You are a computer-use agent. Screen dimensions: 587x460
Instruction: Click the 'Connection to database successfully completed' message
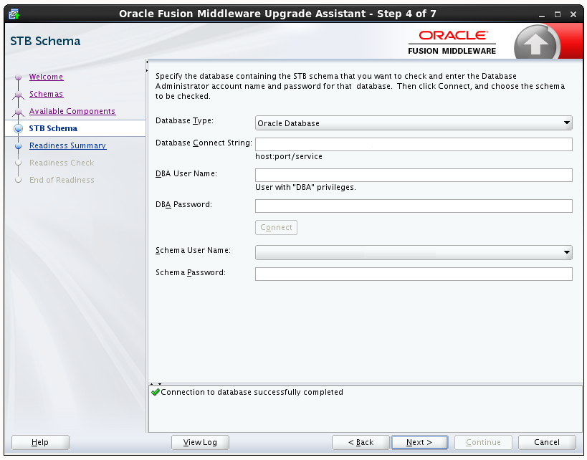[x=252, y=392]
